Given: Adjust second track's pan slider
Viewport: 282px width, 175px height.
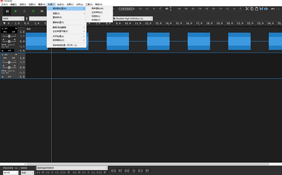Looking at the screenshot, I should click(9, 67).
